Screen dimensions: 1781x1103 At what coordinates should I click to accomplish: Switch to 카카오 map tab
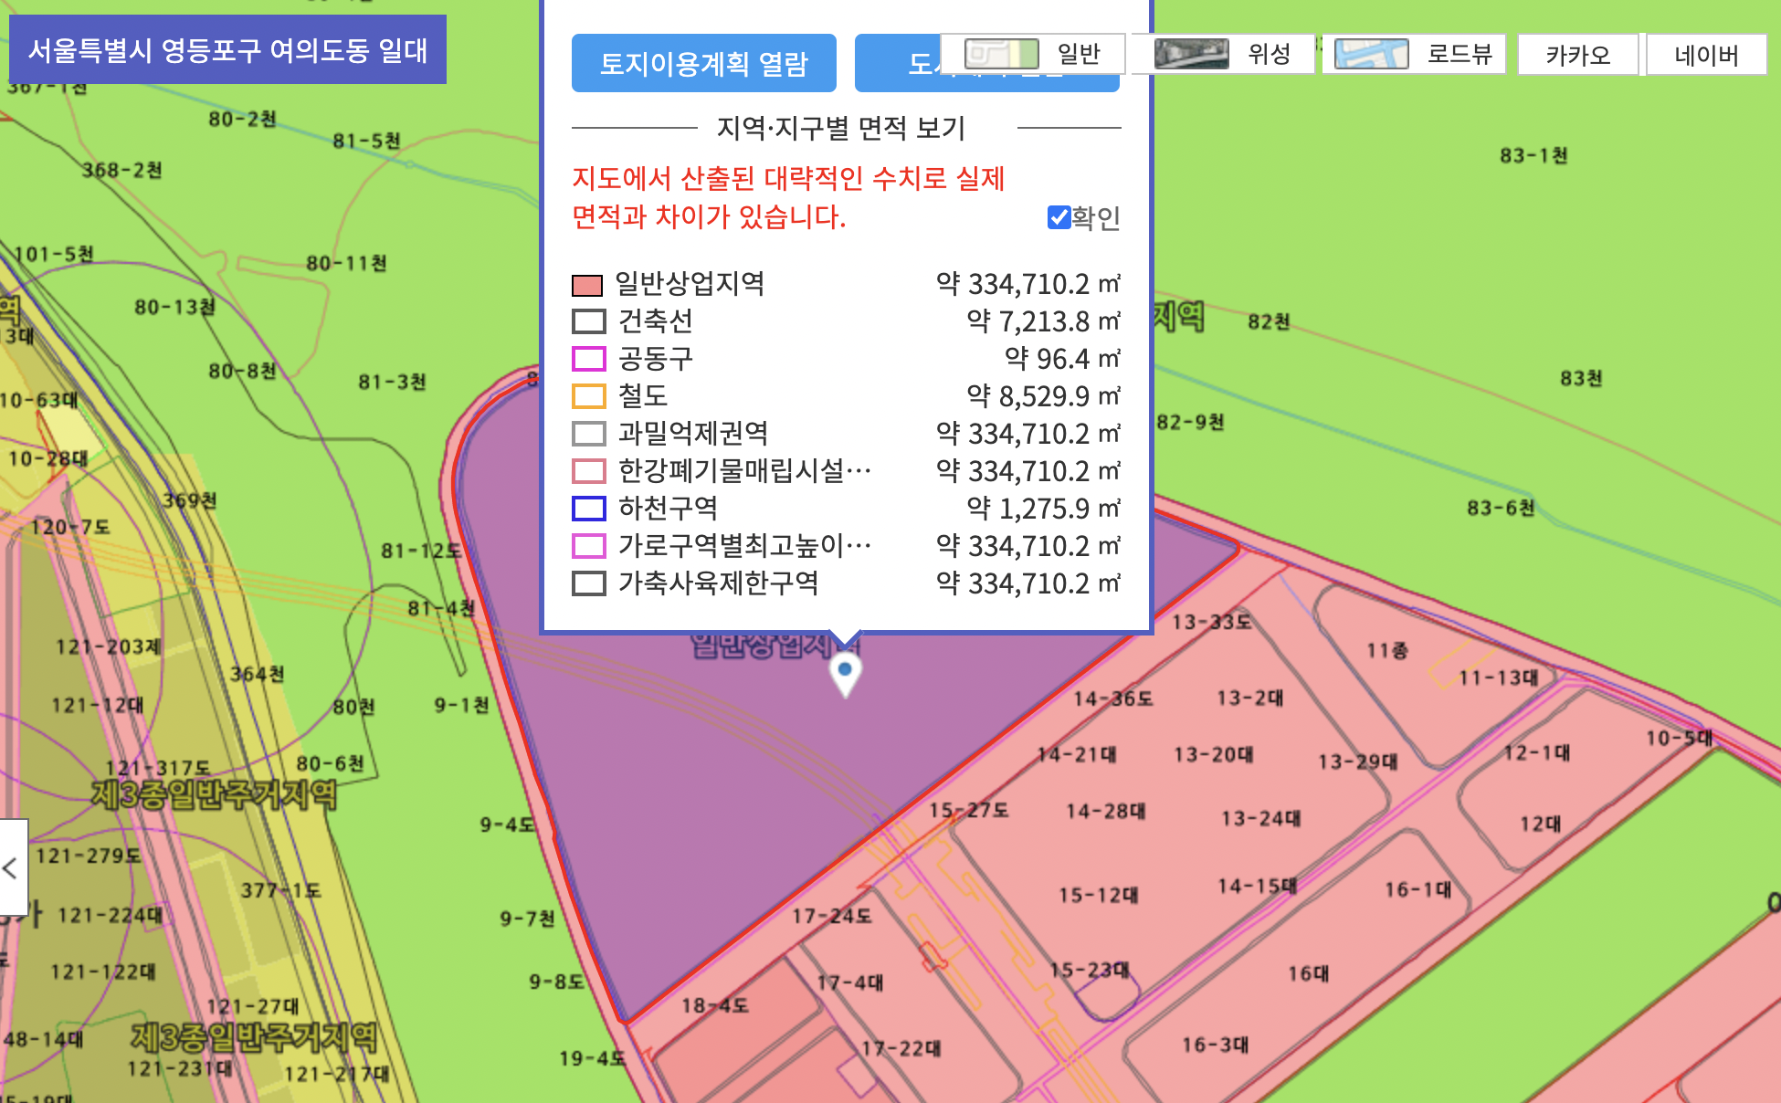click(x=1577, y=56)
